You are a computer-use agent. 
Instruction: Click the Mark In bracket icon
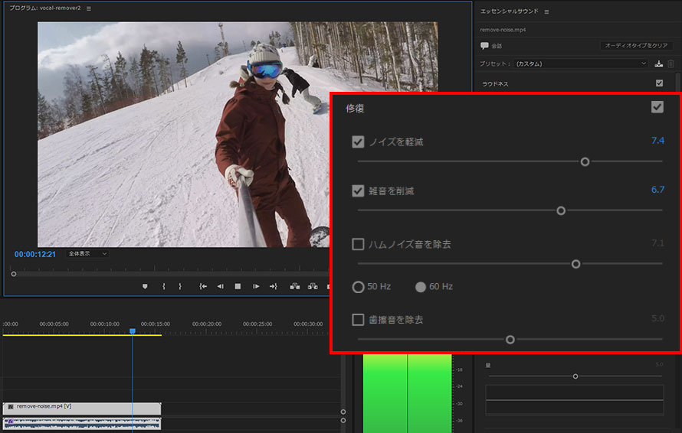coord(163,286)
